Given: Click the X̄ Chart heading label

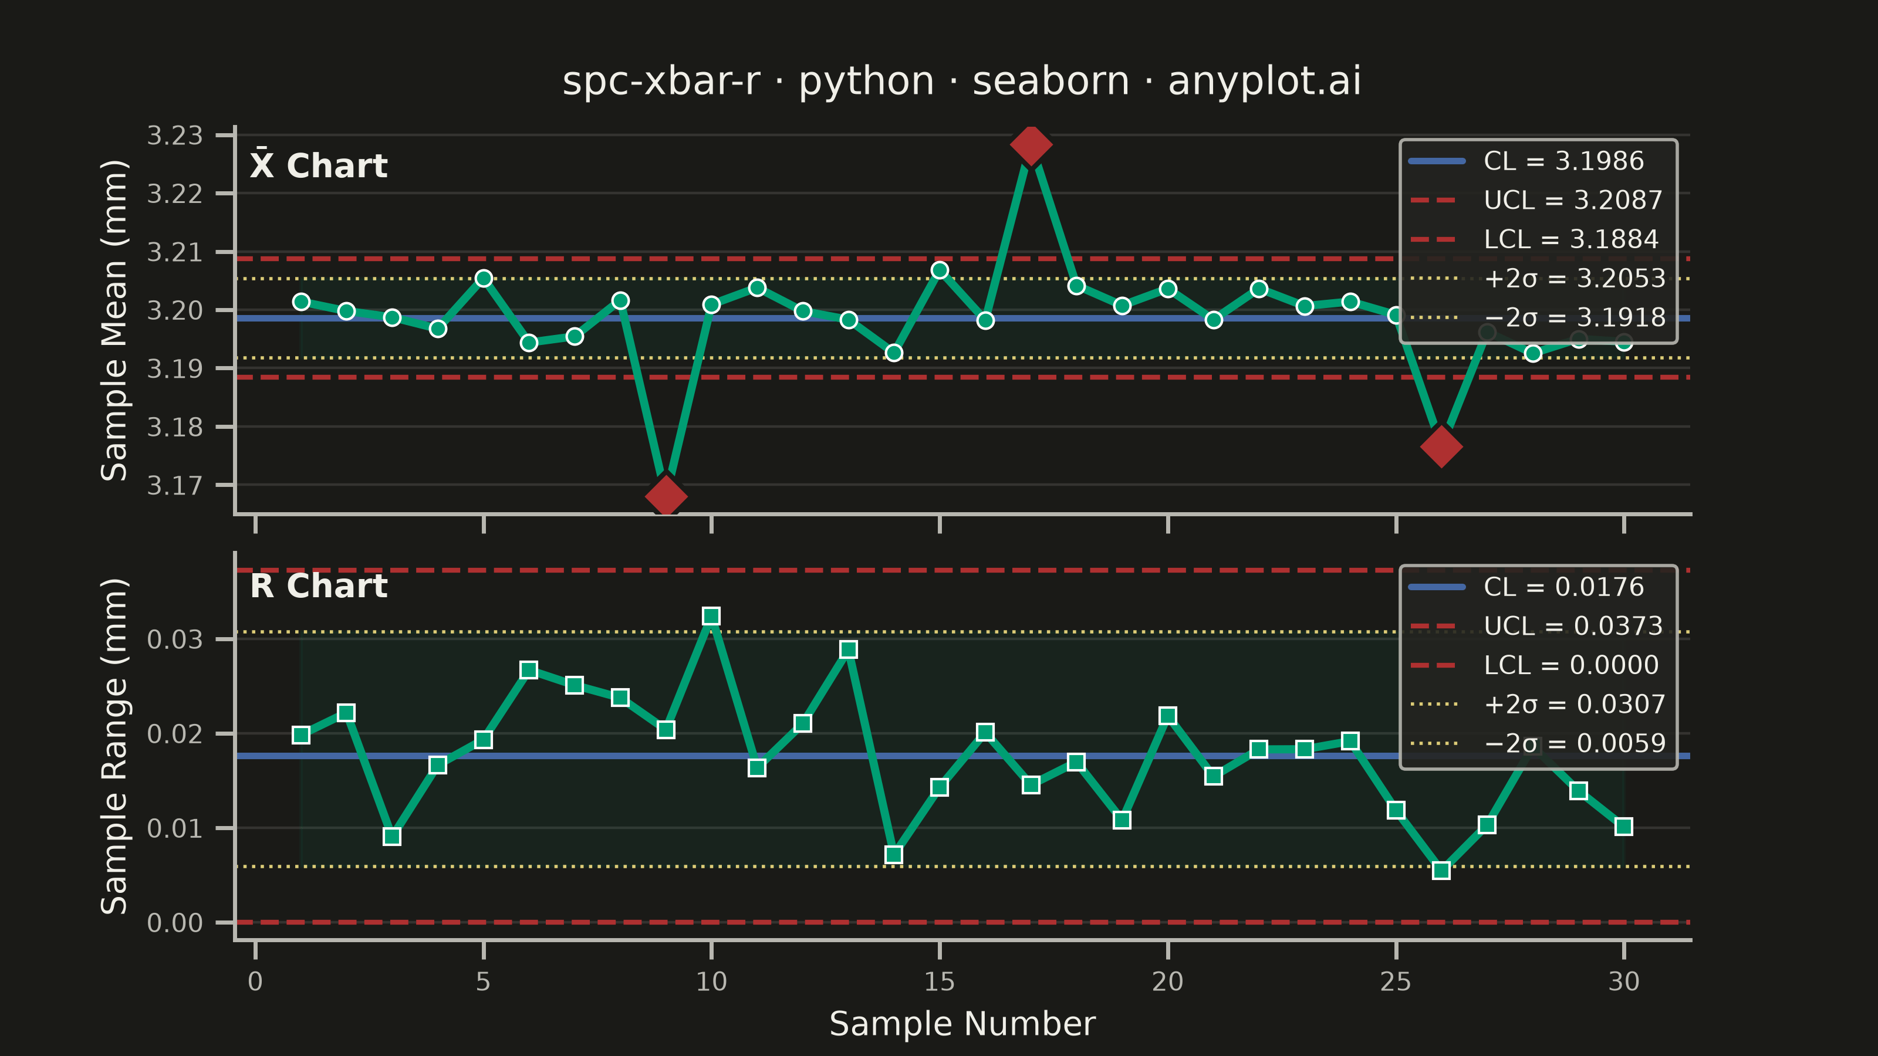Looking at the screenshot, I should (319, 165).
